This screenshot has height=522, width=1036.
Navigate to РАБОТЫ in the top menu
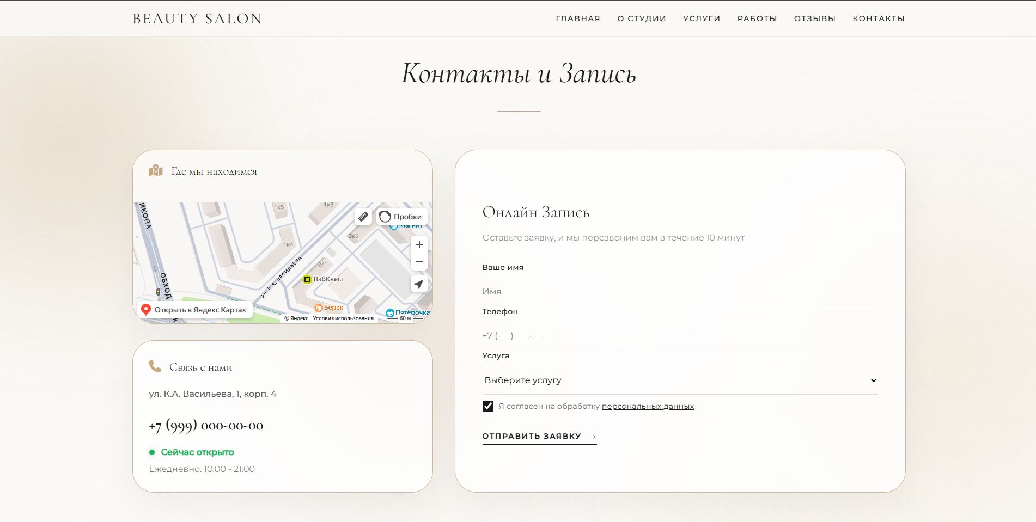point(757,18)
